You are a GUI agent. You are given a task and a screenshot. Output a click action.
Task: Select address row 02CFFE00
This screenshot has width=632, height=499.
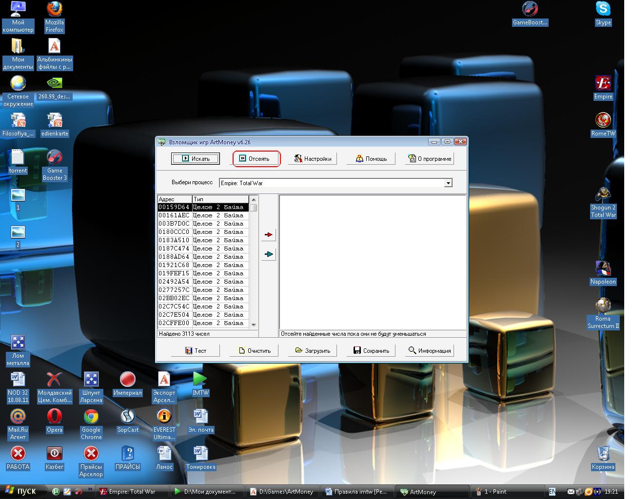coord(203,323)
